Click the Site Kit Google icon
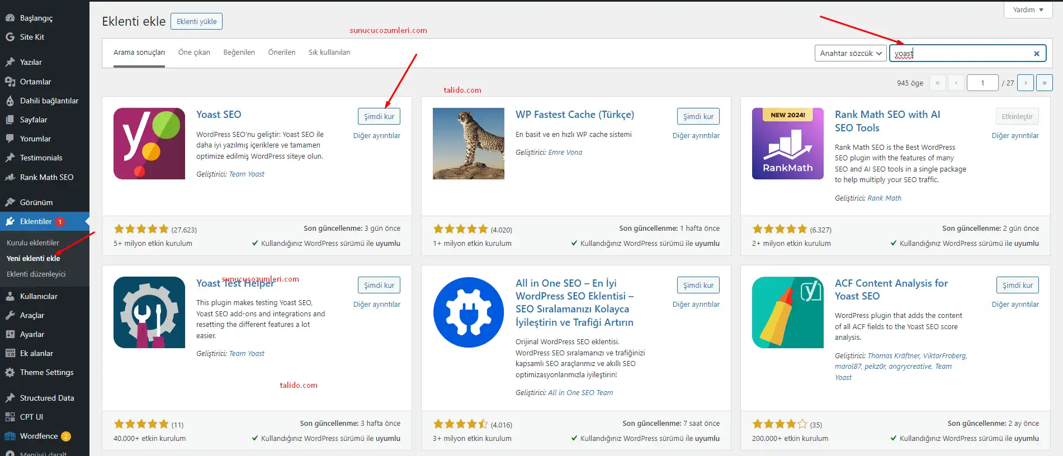This screenshot has height=456, width=1063. (10, 37)
